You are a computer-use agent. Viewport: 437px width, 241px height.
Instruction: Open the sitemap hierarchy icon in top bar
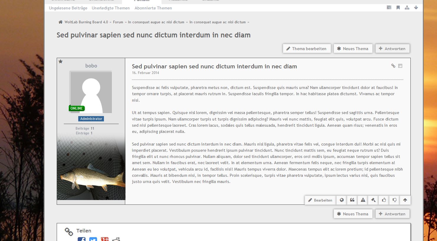tap(407, 8)
